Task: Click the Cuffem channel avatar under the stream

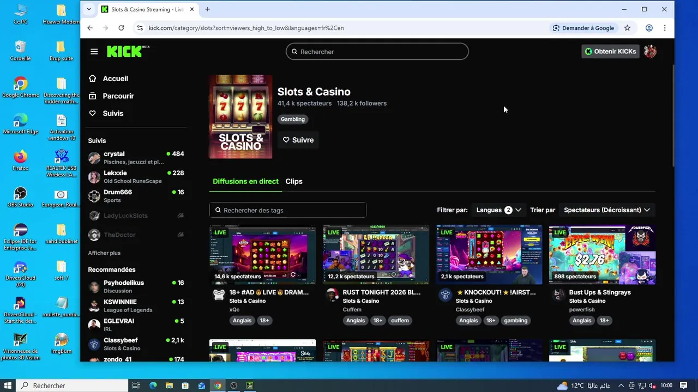Action: click(332, 295)
